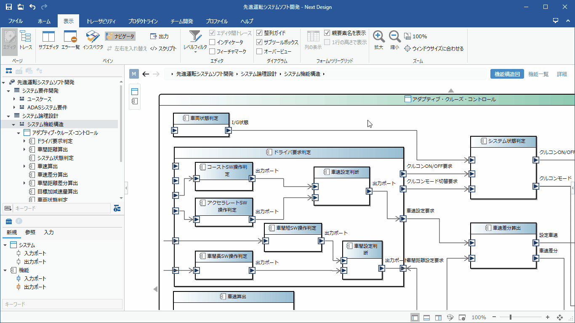Enable the オーバービュー checkbox
The image size is (575, 323).
click(259, 51)
